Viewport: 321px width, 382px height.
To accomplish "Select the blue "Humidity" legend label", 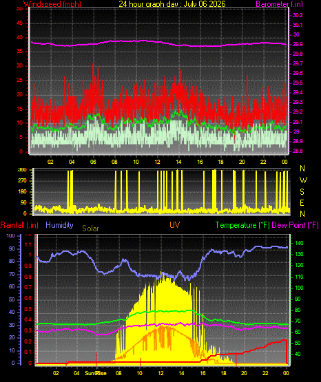I will coord(59,225).
